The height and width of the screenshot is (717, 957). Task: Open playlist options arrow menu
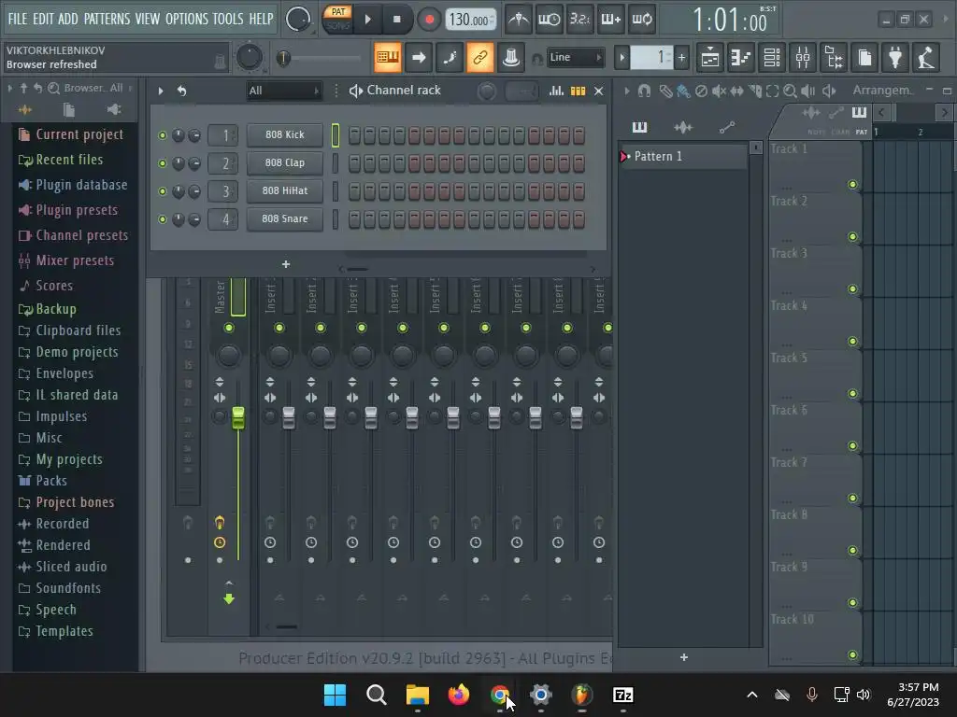coord(627,91)
